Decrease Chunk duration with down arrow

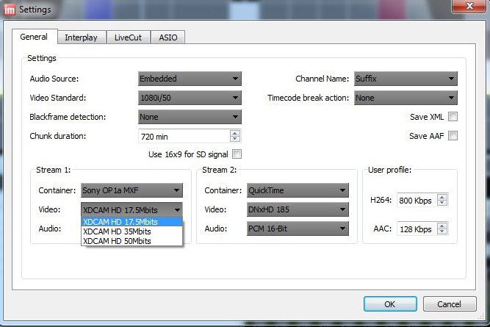click(x=235, y=140)
